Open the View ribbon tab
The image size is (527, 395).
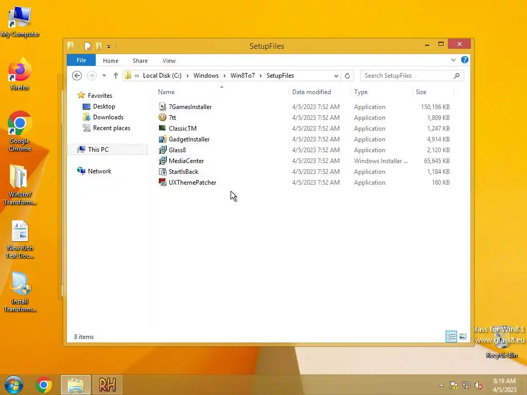[169, 61]
